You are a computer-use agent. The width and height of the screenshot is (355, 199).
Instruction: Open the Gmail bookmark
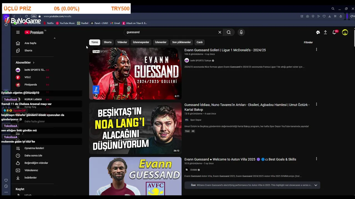tap(115, 23)
